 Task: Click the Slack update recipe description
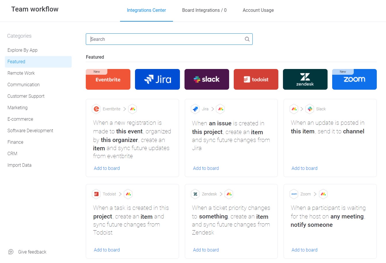(x=328, y=127)
